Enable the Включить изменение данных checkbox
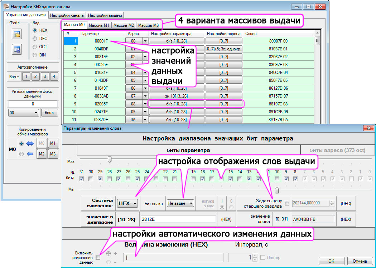376x268 pixels. click(x=98, y=257)
